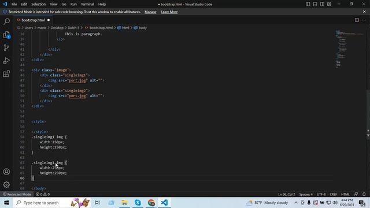Viewport: 370px width, 208px height.
Task: Open the volume control tray icon
Action: pos(335,203)
